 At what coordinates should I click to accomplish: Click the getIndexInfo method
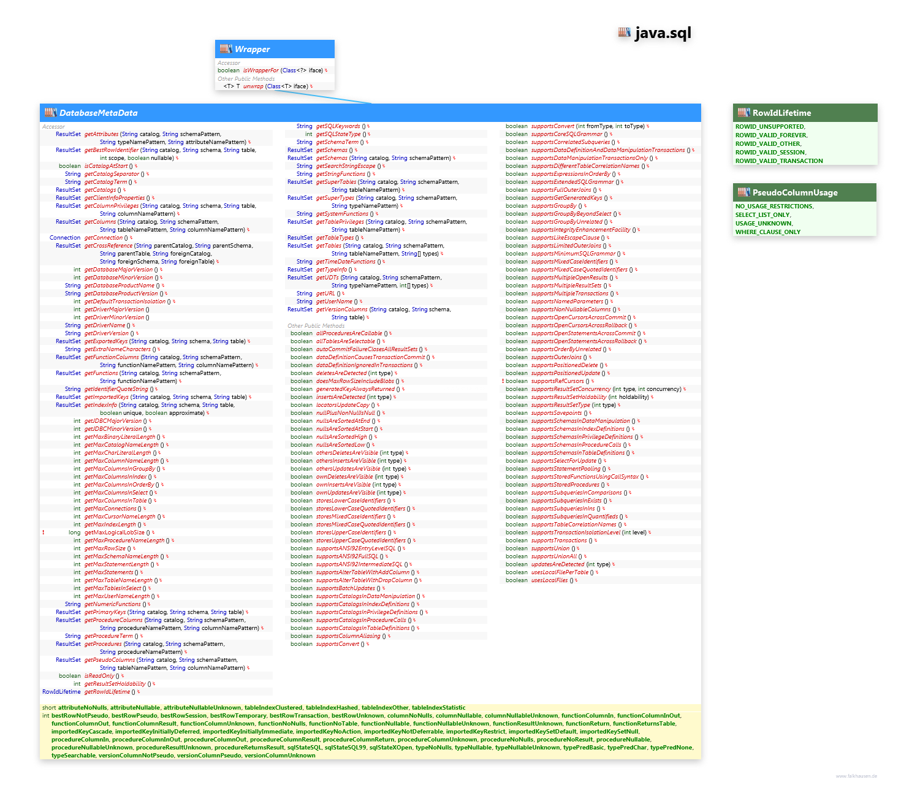101,405
